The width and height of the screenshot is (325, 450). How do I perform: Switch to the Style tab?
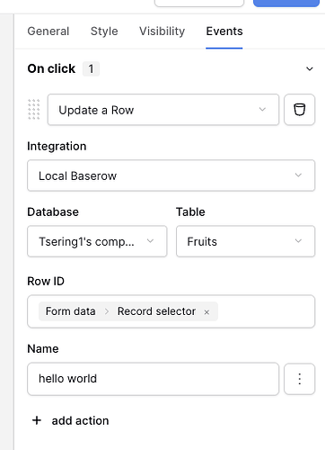pyautogui.click(x=104, y=31)
